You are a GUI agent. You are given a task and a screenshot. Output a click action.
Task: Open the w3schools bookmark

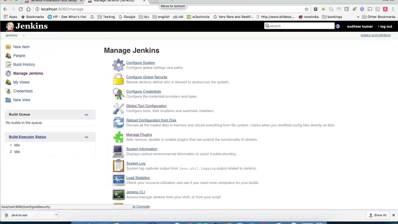point(198,17)
